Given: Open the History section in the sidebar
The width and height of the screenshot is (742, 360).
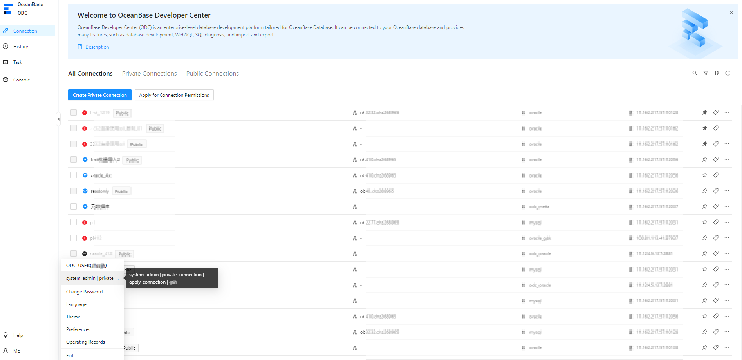Looking at the screenshot, I should [20, 46].
